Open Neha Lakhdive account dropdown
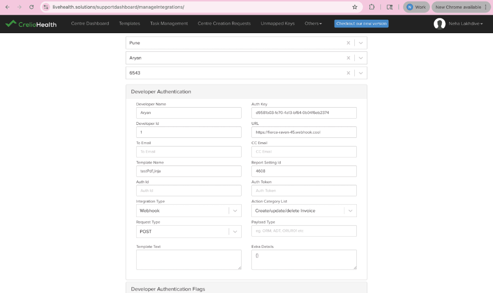Viewport: 493px width, 293px height. coord(466,24)
